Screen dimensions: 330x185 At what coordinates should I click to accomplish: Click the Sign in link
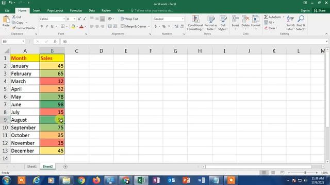click(x=305, y=10)
